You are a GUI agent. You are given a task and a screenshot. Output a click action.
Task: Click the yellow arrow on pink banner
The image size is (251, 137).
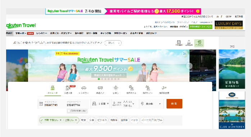point(198,11)
